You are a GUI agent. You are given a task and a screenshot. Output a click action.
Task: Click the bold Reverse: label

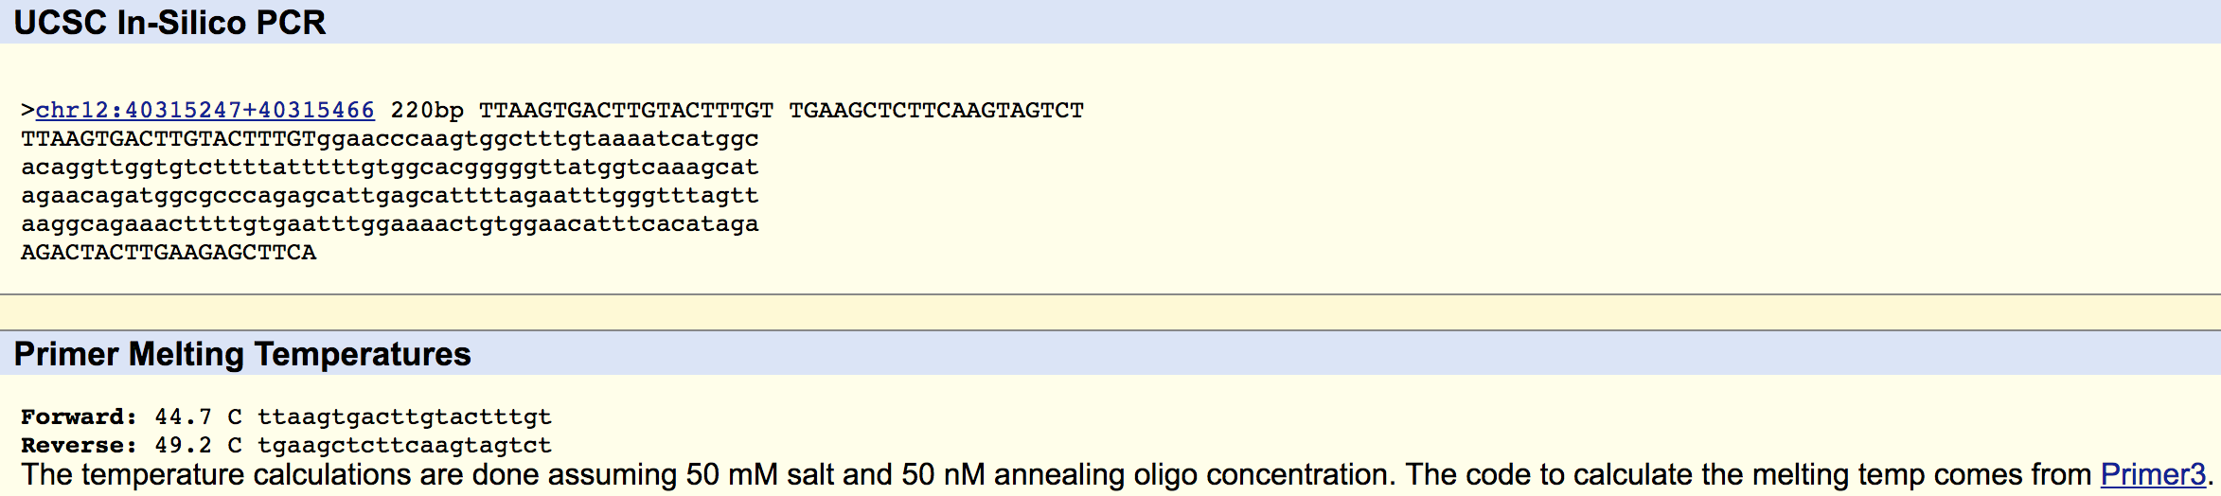click(79, 446)
